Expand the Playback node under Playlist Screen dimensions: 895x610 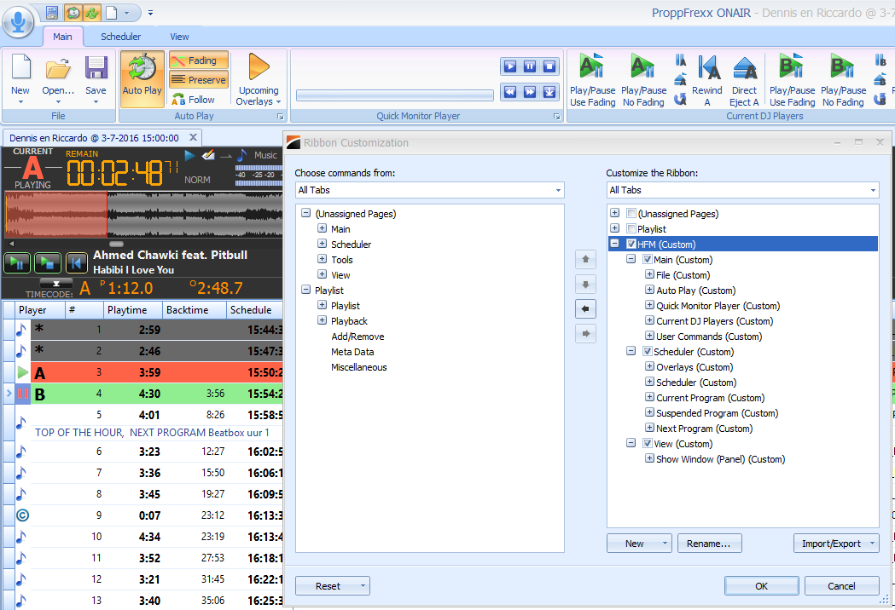[x=323, y=321]
